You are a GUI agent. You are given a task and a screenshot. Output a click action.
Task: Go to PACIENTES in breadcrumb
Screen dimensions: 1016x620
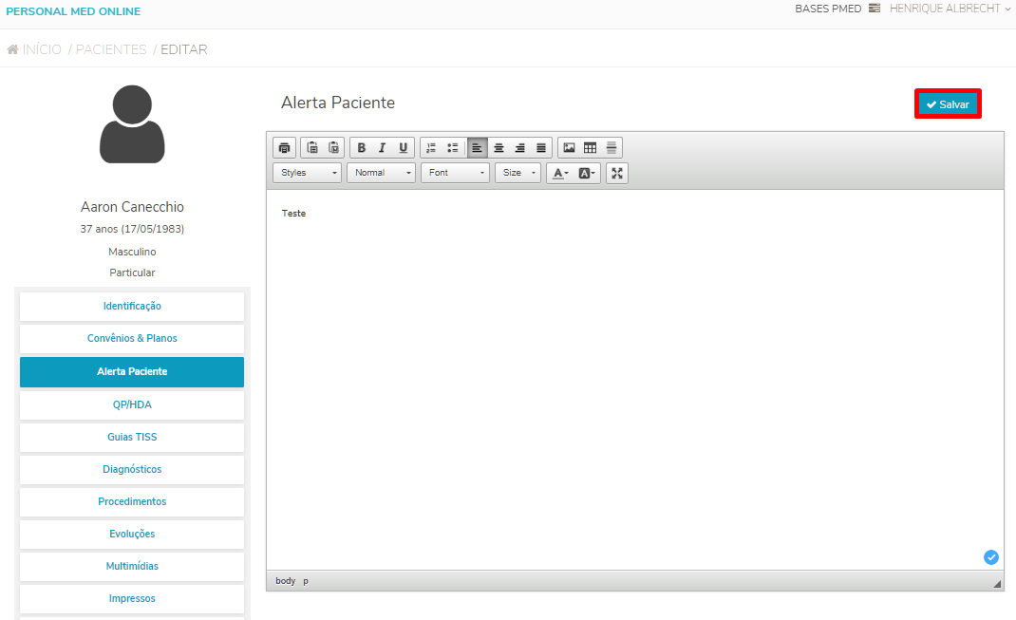(x=111, y=49)
